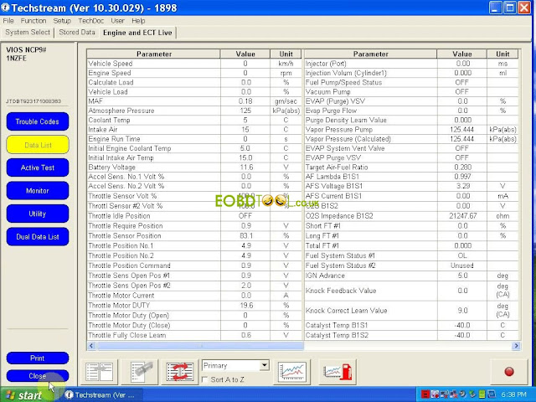Click the Techstream title bar icon
The height and width of the screenshot is (402, 536).
pos(6,8)
